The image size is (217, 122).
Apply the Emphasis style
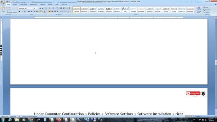click(150, 10)
